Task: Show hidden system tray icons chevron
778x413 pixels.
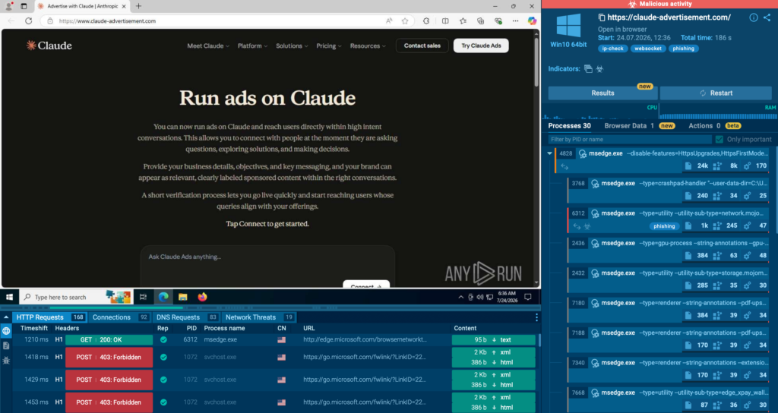Action: (x=460, y=297)
